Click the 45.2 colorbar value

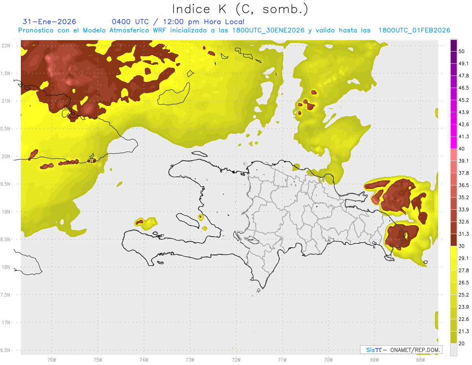pyautogui.click(x=464, y=100)
